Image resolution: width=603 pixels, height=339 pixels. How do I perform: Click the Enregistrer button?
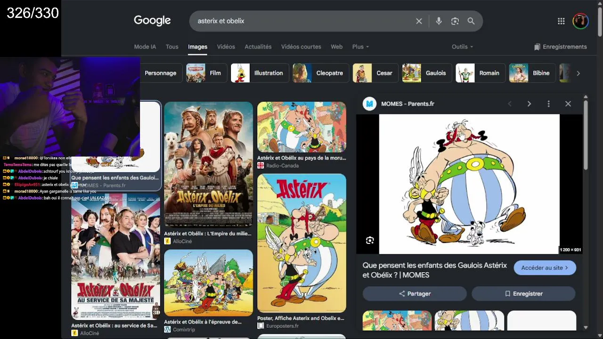coord(523,293)
